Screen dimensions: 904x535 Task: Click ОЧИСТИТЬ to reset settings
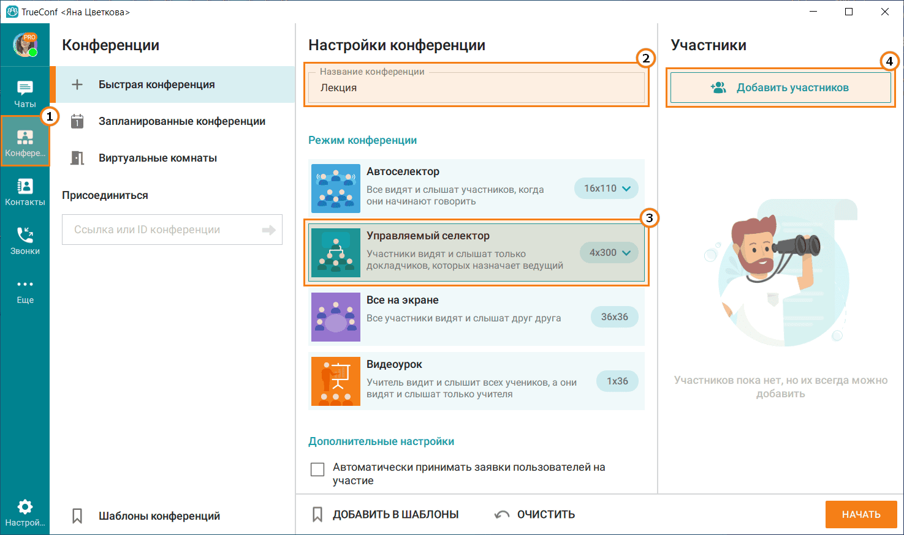point(546,515)
